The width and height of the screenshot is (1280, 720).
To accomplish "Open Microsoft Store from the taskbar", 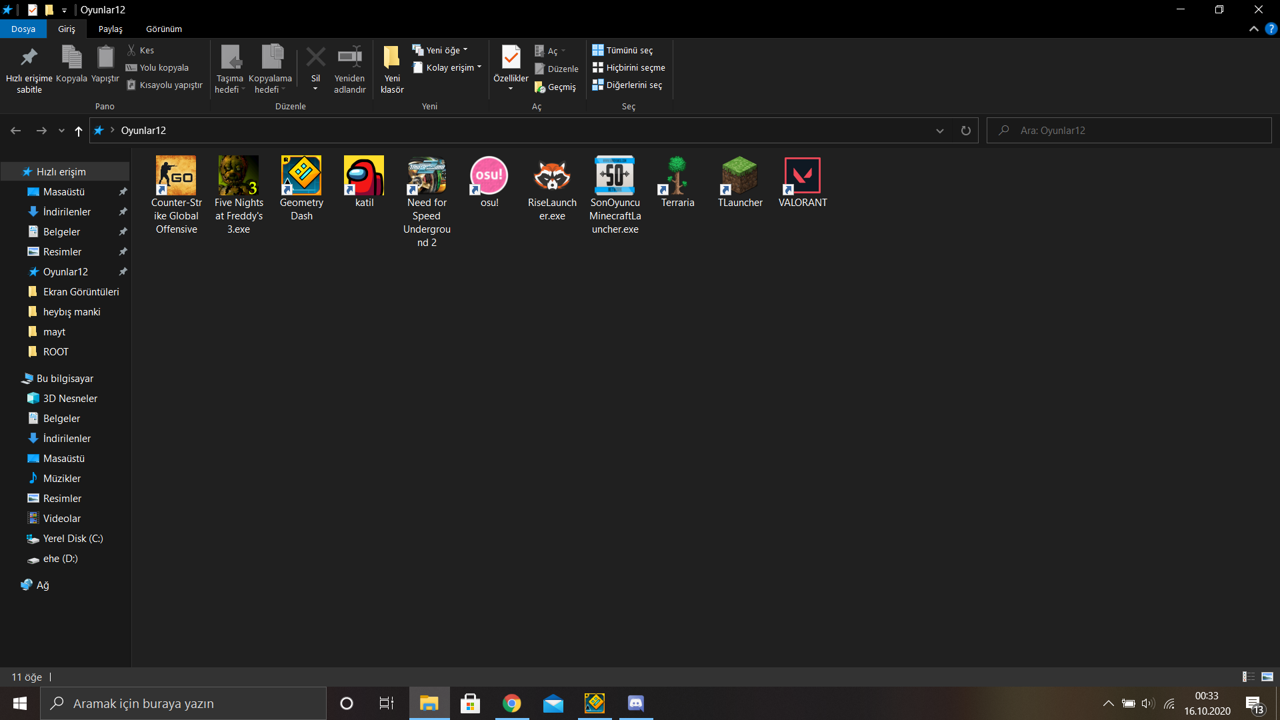I will pyautogui.click(x=470, y=703).
